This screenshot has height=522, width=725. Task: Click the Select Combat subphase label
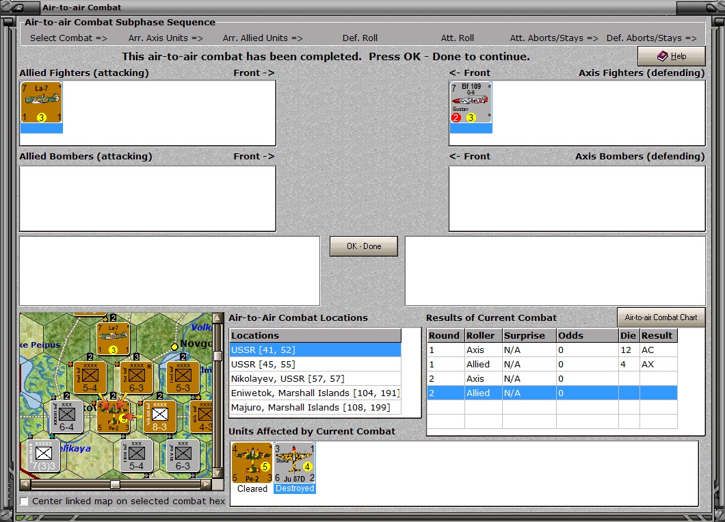tap(68, 38)
